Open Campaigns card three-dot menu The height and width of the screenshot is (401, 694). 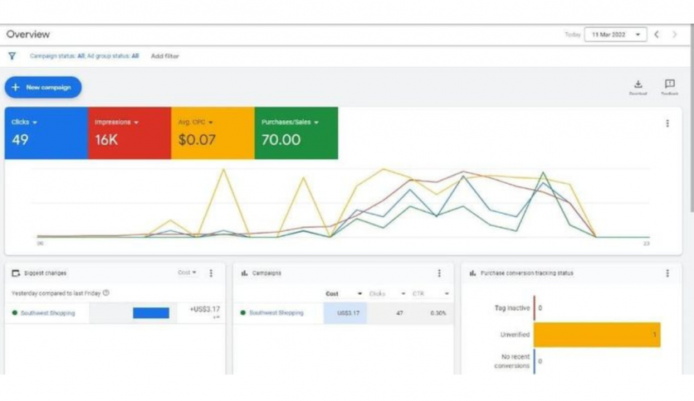point(439,273)
